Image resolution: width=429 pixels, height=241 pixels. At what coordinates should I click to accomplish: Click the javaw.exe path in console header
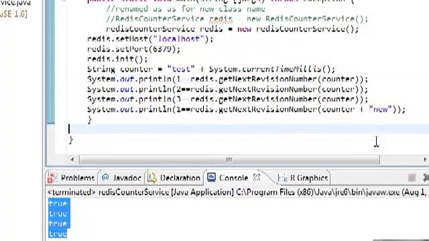coord(318,192)
